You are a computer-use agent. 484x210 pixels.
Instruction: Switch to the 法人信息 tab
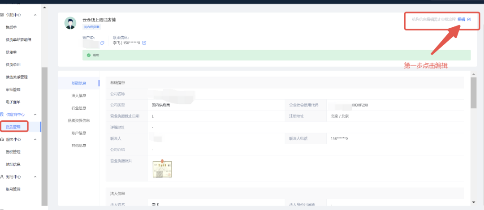point(79,95)
